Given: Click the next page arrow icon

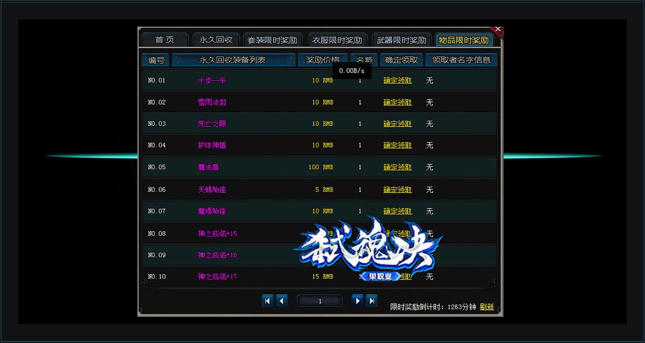Looking at the screenshot, I should 357,301.
